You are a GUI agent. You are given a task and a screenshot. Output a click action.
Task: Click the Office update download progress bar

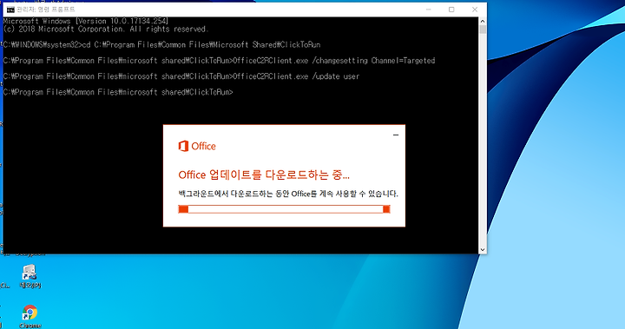pyautogui.click(x=284, y=209)
